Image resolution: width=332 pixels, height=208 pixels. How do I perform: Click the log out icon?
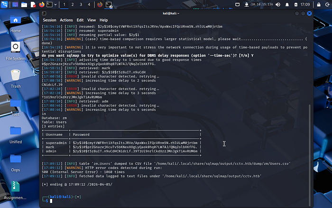tap(327, 4)
